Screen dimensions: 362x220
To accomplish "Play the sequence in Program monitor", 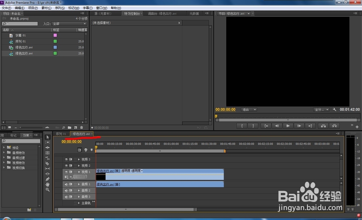I will 288,126.
